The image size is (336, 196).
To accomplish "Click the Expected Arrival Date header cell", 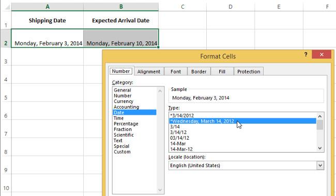I will [121, 20].
